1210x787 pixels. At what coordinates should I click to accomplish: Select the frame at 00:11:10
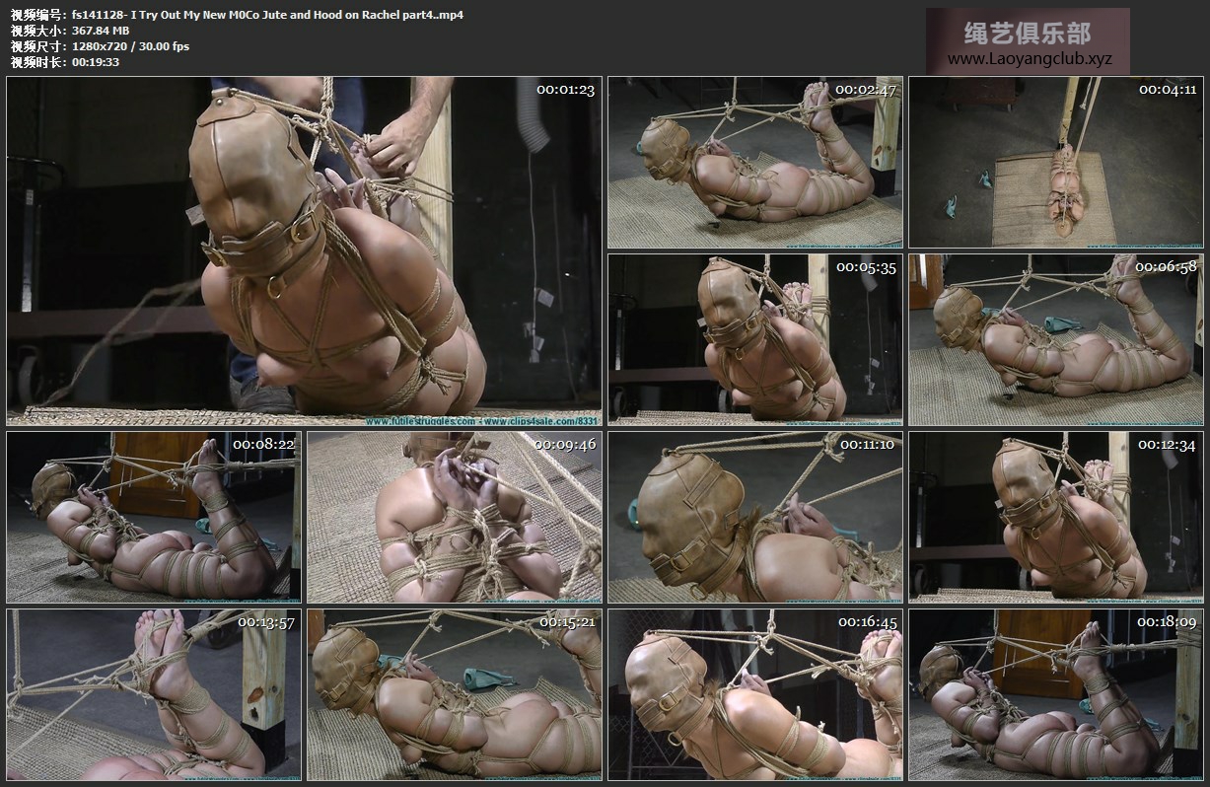click(754, 517)
